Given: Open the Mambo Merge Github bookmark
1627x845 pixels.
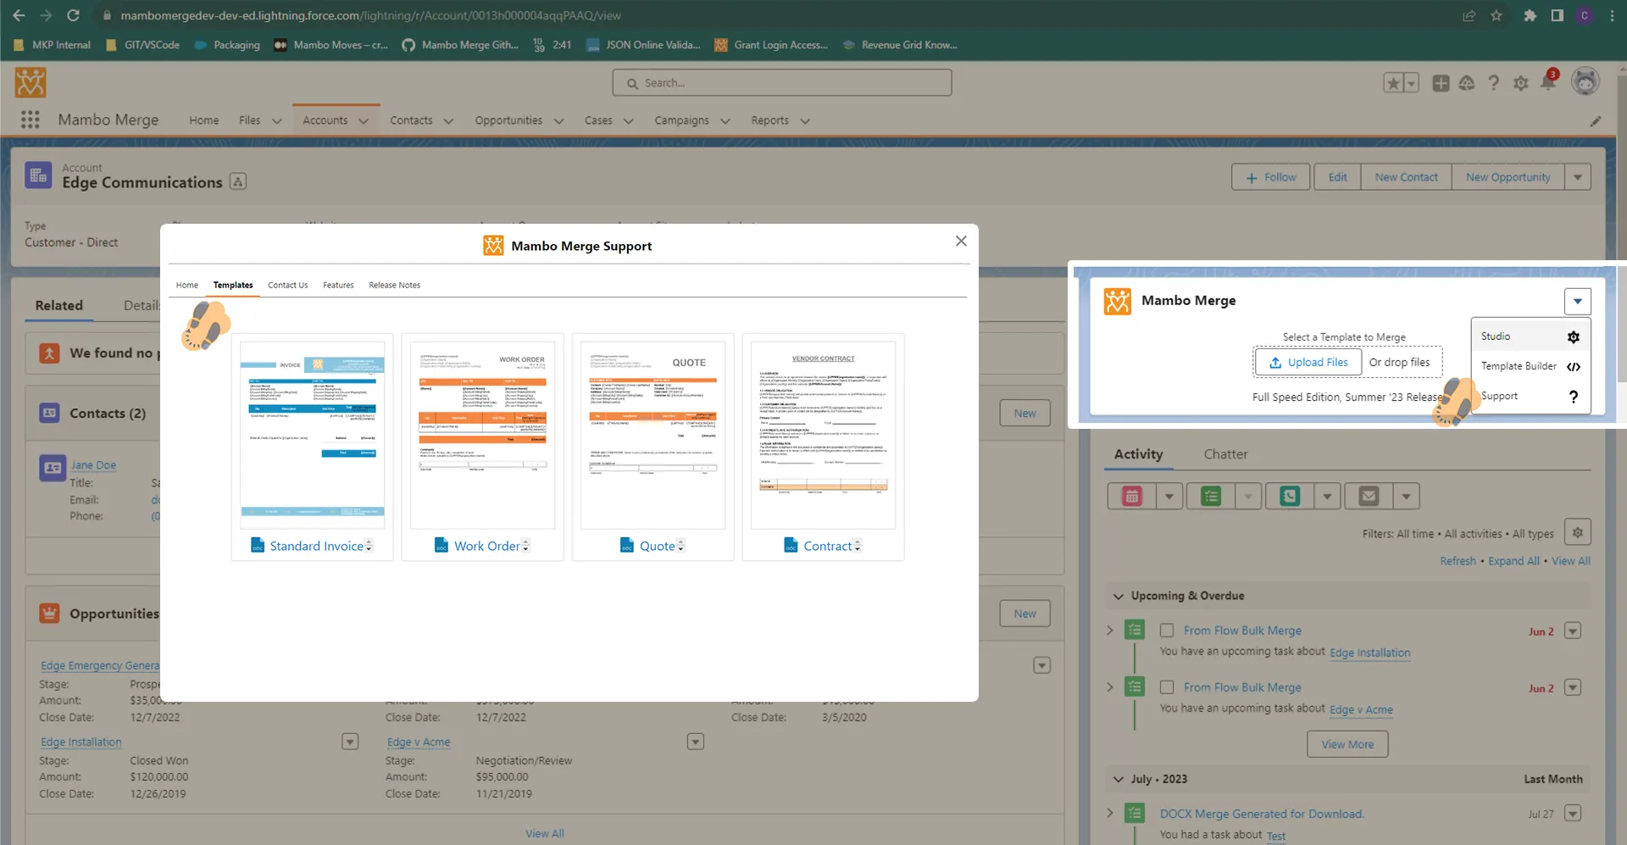Looking at the screenshot, I should click(460, 45).
